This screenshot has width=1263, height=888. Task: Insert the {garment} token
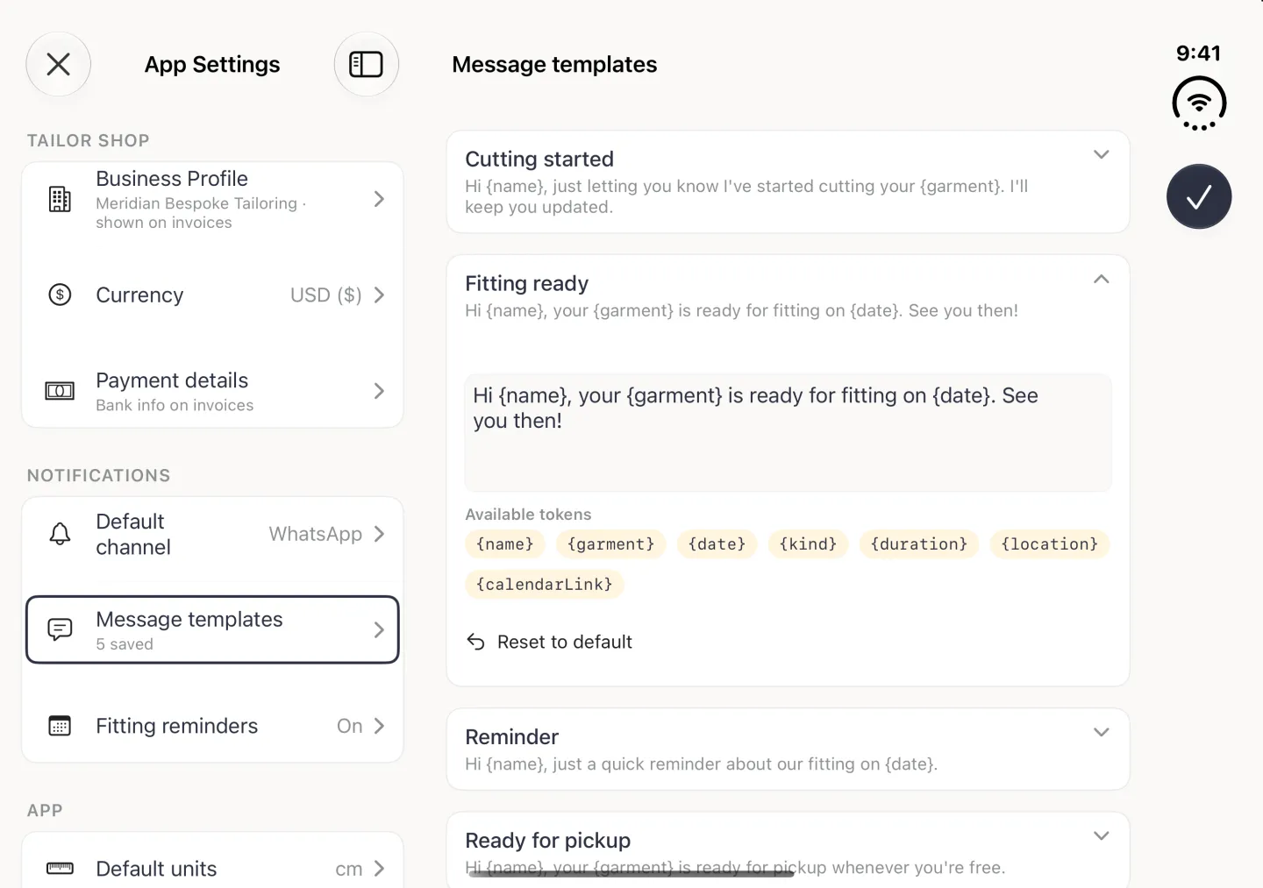pyautogui.click(x=611, y=543)
